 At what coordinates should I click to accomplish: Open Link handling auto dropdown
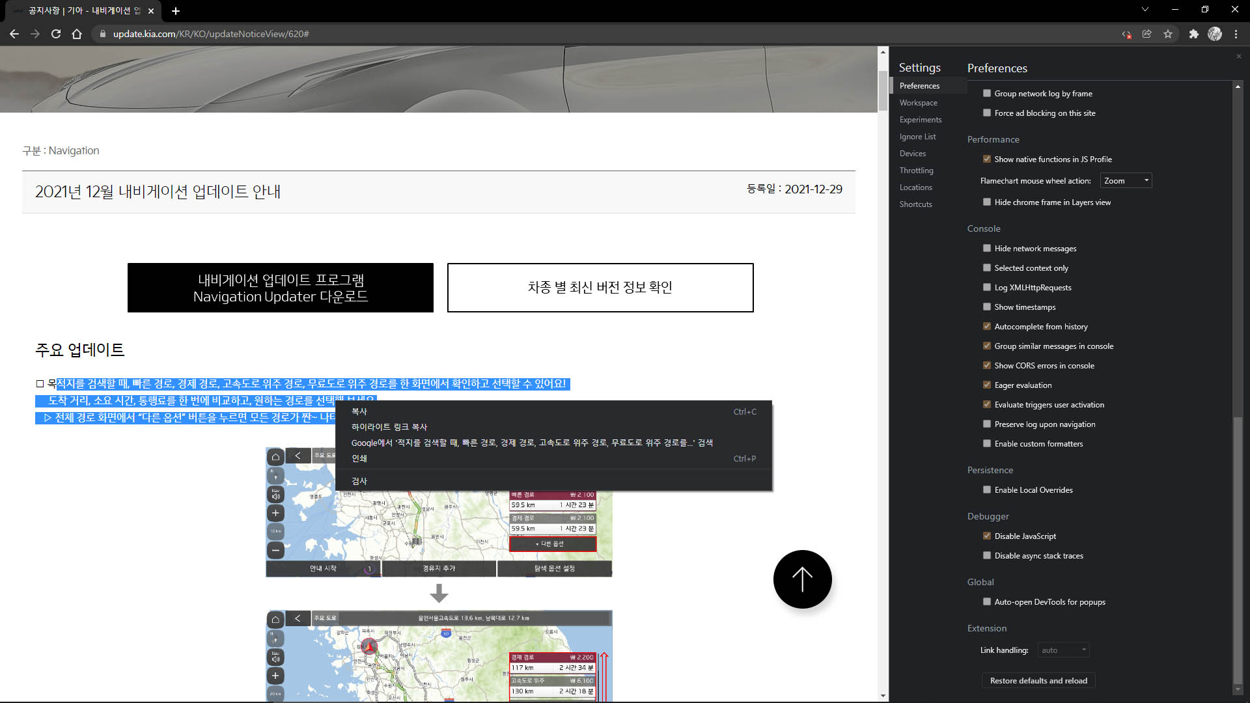1063,650
